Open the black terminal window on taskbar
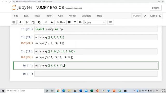The width and height of the screenshot is (166, 93). [x=125, y=91]
